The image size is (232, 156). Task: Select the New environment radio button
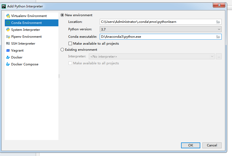pyautogui.click(x=62, y=15)
